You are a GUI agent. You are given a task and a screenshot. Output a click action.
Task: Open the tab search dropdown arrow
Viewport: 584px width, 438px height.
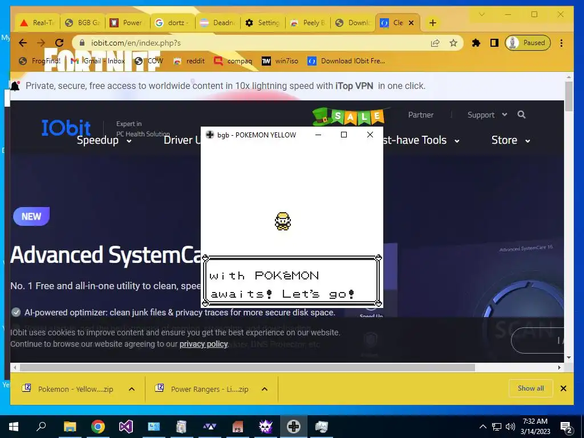(x=481, y=14)
